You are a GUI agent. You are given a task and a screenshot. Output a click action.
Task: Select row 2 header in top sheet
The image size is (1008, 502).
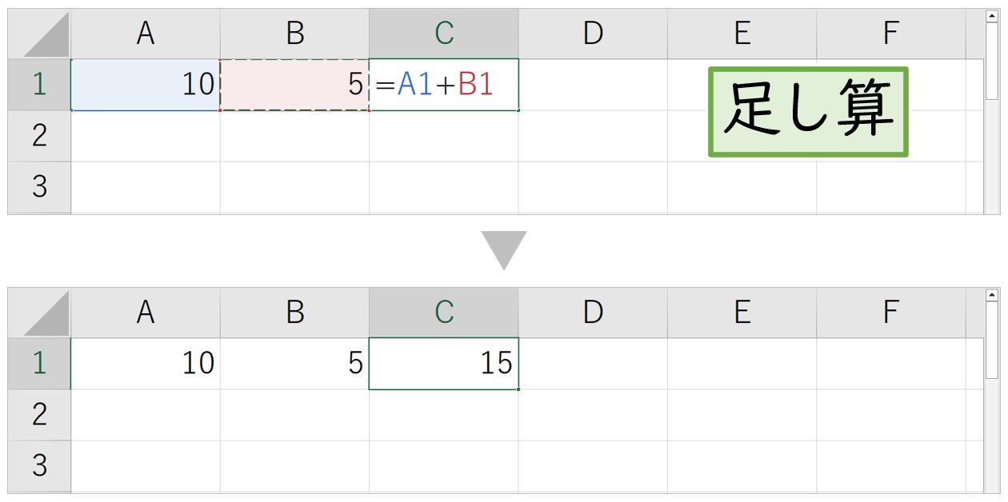point(39,136)
